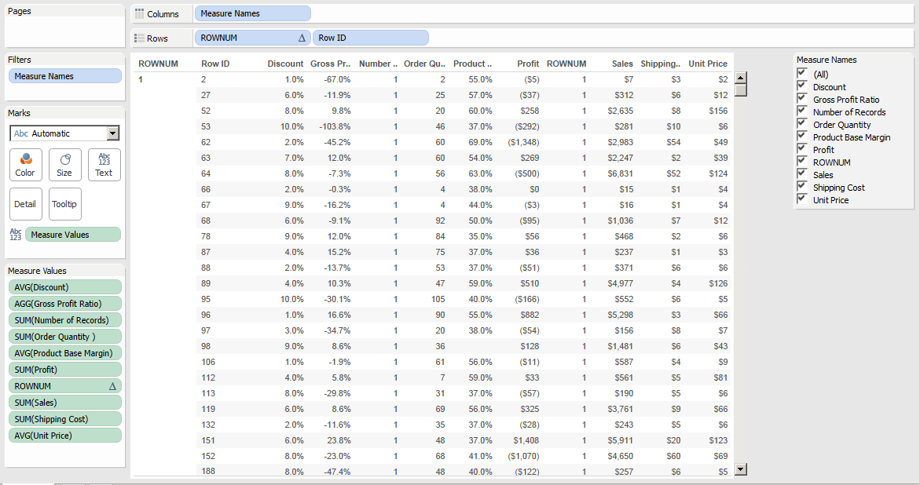
Task: Click the $1,408 profit cell
Action: pyautogui.click(x=526, y=440)
